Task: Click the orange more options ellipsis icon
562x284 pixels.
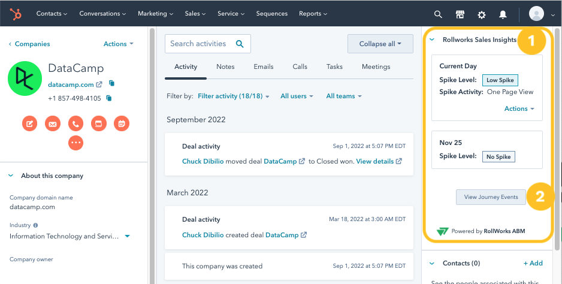Action: pyautogui.click(x=75, y=143)
